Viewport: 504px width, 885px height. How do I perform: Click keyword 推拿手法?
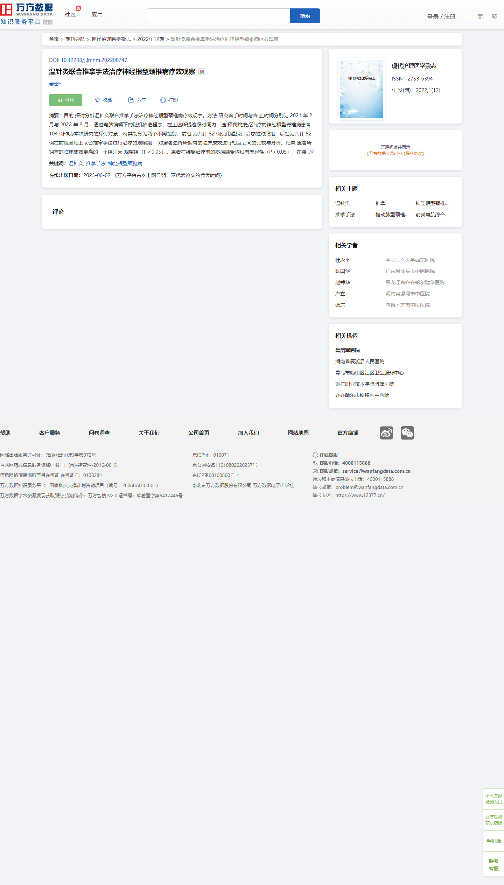(96, 163)
